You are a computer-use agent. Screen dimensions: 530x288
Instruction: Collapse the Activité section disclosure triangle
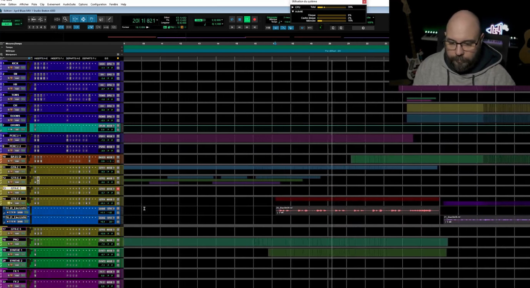293,12
